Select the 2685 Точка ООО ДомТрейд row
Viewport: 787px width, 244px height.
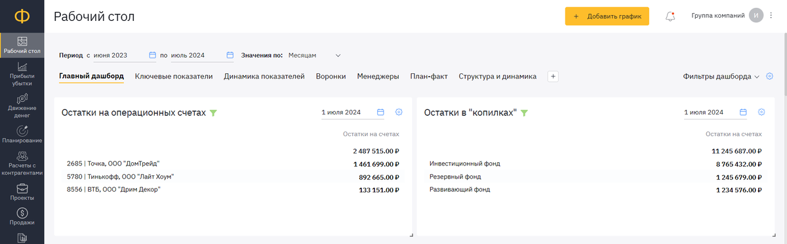233,164
